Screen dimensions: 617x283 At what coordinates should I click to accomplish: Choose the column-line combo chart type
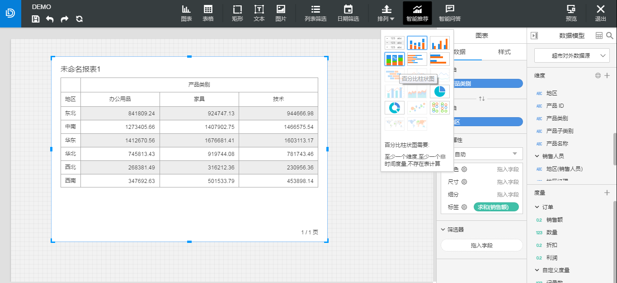tap(395, 91)
